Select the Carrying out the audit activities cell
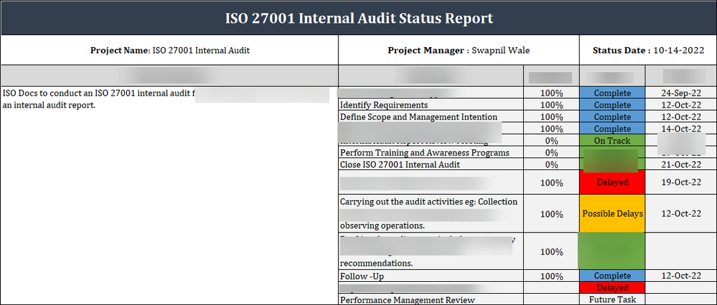Screen dimensions: 717x305 pos(431,213)
